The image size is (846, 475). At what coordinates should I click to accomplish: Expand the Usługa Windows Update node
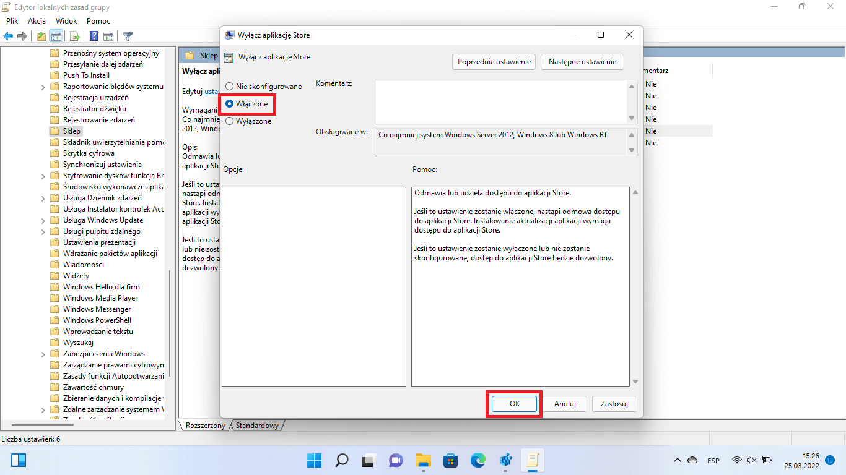click(43, 220)
